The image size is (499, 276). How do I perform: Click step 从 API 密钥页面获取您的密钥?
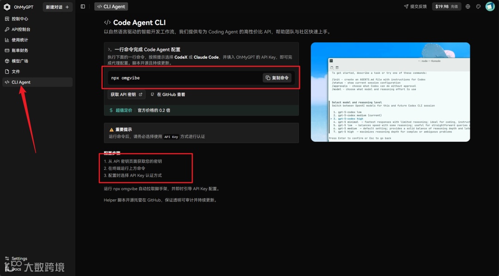133,161
